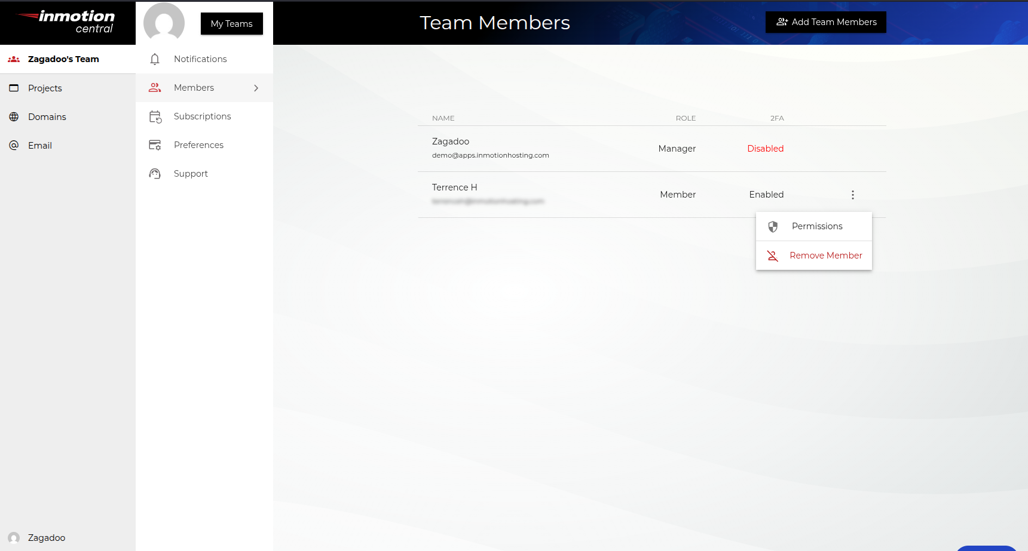Click the Preferences settings icon
Viewport: 1028px width, 551px height.
coord(155,144)
